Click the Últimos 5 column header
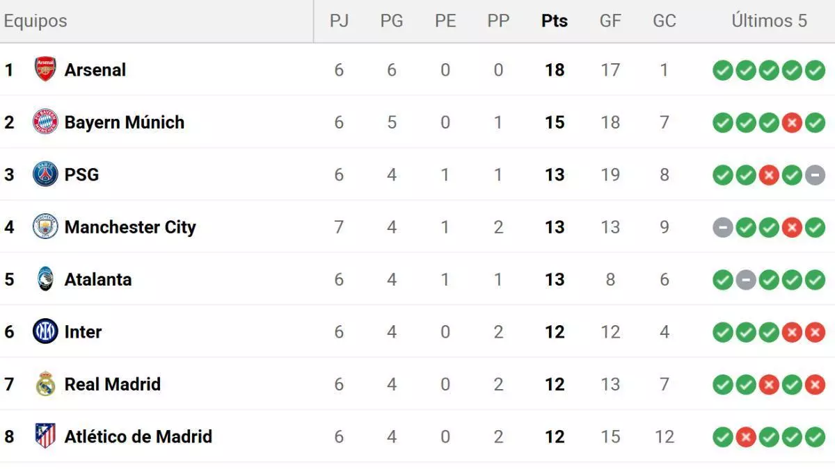This screenshot has width=835, height=469. click(769, 21)
